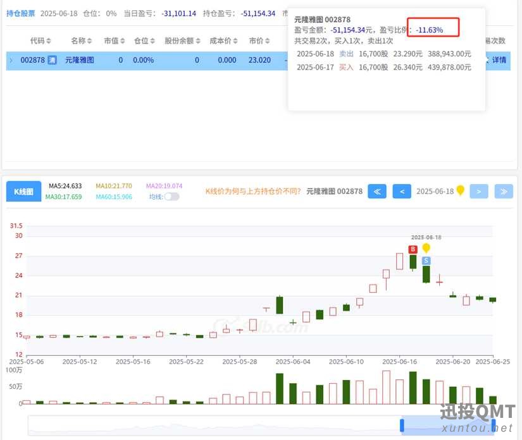Image resolution: width=522 pixels, height=440 pixels.
Task: Open 详情 for 元隆雅图 row
Action: (499, 60)
